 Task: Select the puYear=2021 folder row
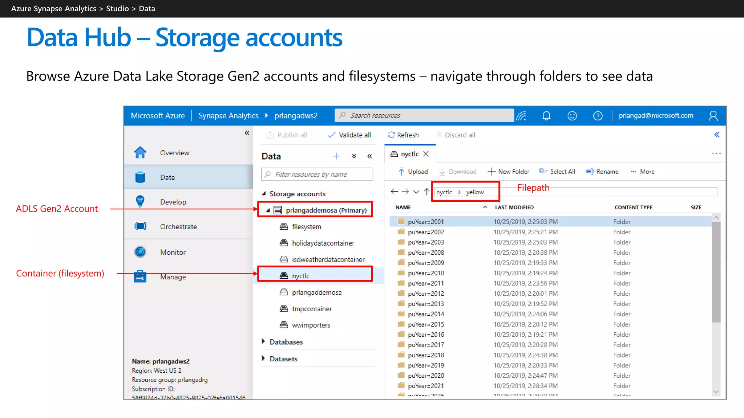[x=550, y=386]
